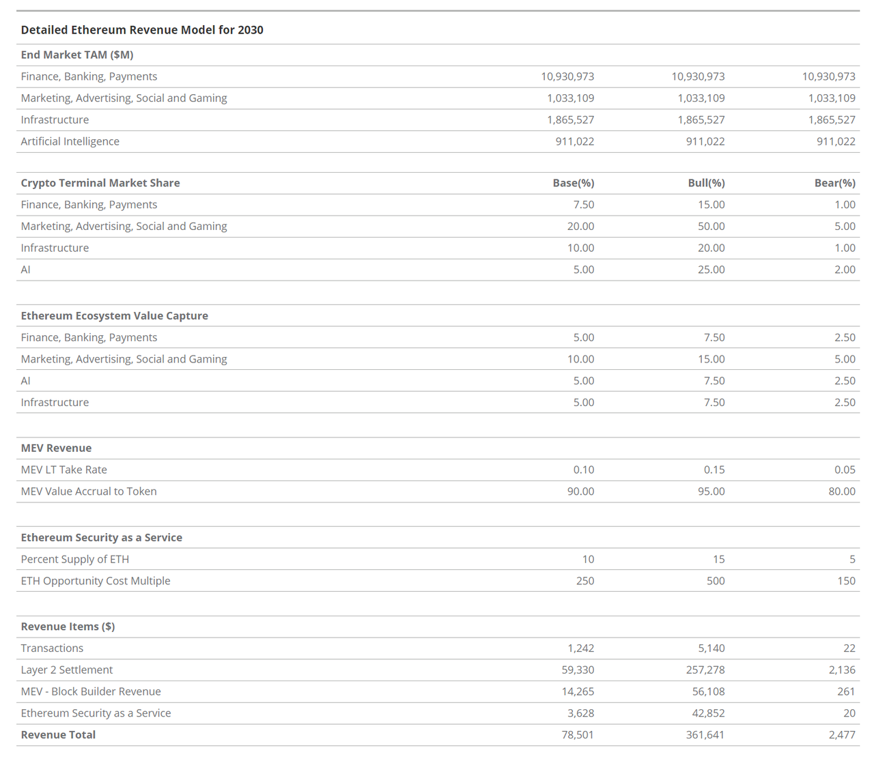The width and height of the screenshot is (874, 759).
Task: Select the 'MEV Value Accrual to Token' label
Action: (x=89, y=491)
